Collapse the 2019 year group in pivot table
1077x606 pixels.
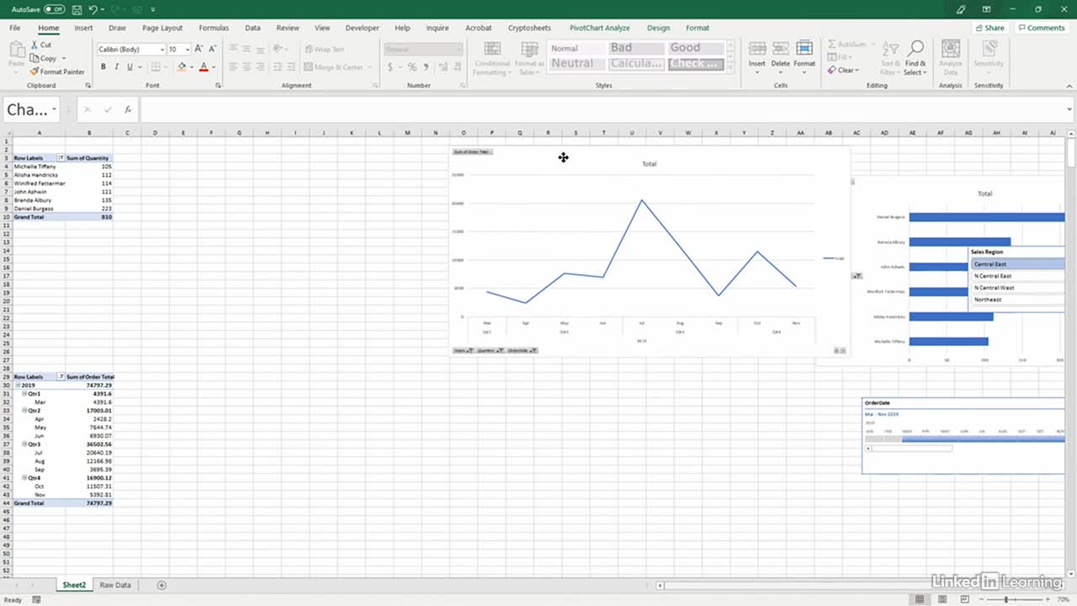click(x=17, y=385)
